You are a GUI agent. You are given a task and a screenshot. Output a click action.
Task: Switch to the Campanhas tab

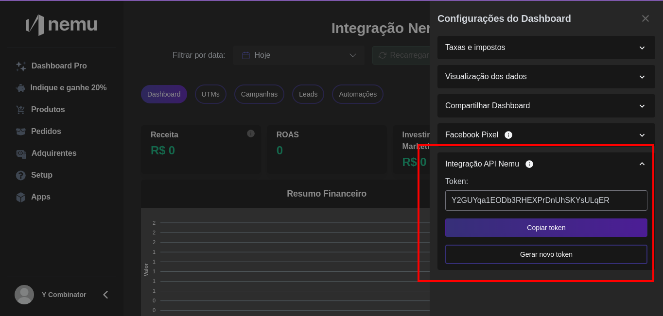coord(259,94)
